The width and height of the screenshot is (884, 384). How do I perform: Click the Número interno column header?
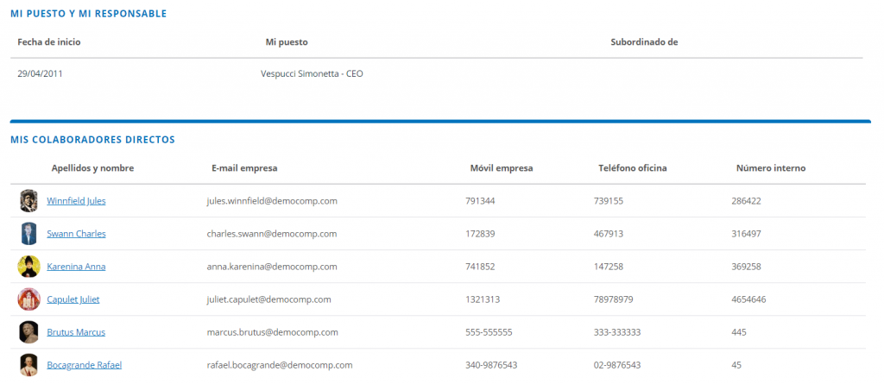771,168
